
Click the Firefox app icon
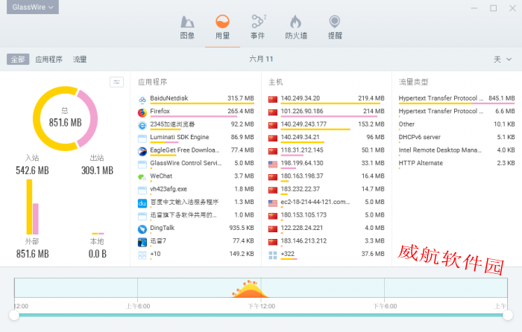tap(142, 112)
